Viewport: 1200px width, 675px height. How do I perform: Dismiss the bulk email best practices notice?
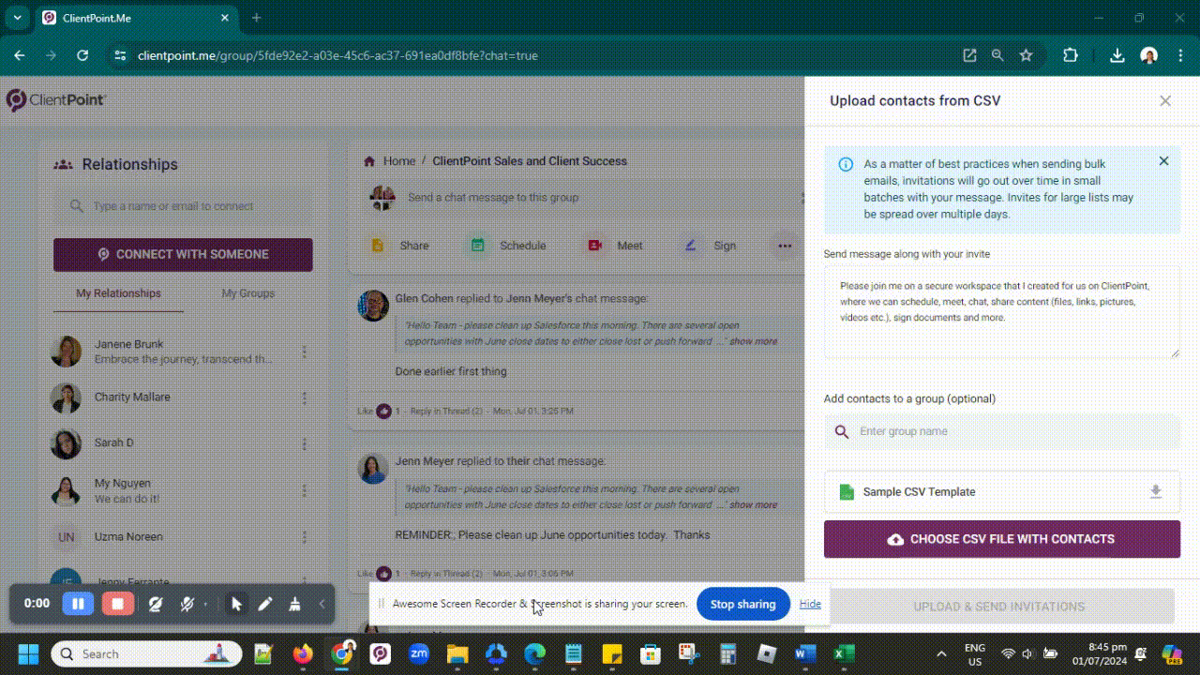pyautogui.click(x=1163, y=161)
